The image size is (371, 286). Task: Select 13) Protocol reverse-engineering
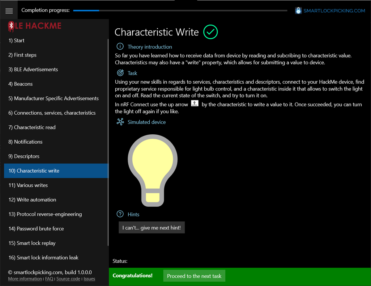56,214
